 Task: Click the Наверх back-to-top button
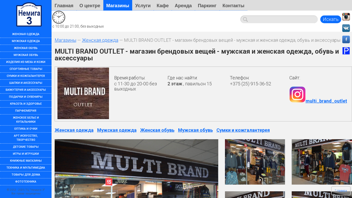point(341,191)
